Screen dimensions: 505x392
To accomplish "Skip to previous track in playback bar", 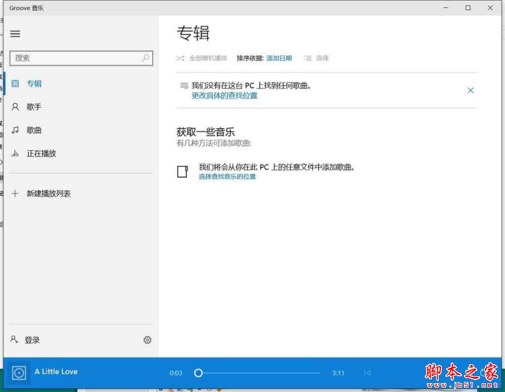I will 367,372.
